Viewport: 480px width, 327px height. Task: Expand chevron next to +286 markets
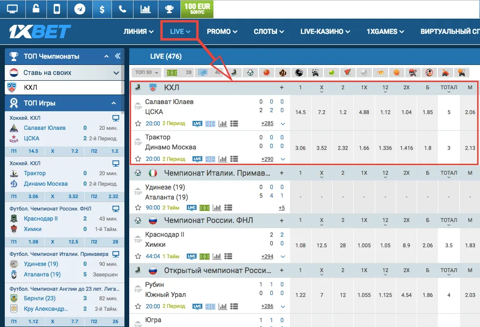pos(283,306)
